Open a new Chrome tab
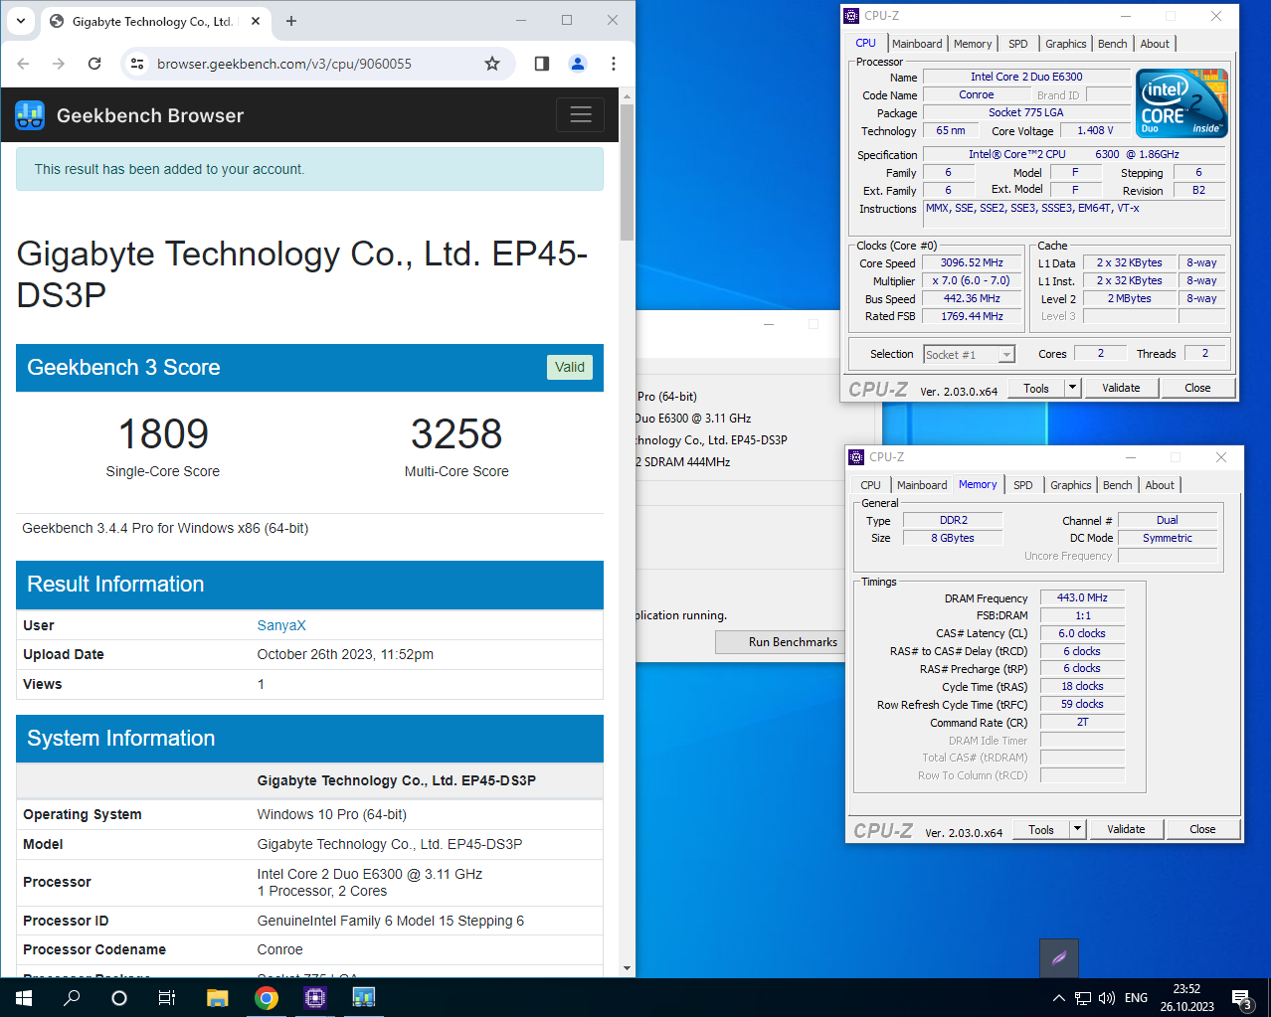This screenshot has width=1271, height=1017. [x=291, y=21]
